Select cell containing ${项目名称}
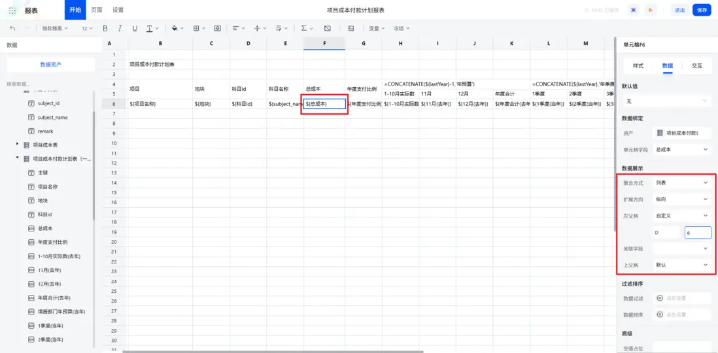The height and width of the screenshot is (353, 718). [x=160, y=104]
